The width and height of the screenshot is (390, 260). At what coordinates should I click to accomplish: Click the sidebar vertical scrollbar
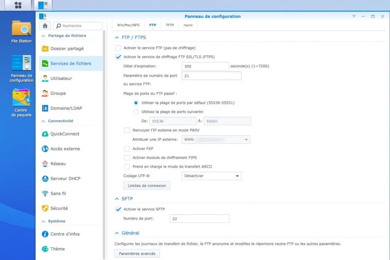coord(104,145)
